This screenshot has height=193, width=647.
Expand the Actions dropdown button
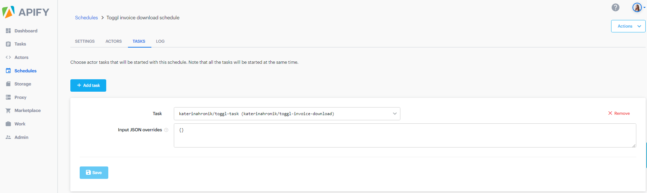628,26
